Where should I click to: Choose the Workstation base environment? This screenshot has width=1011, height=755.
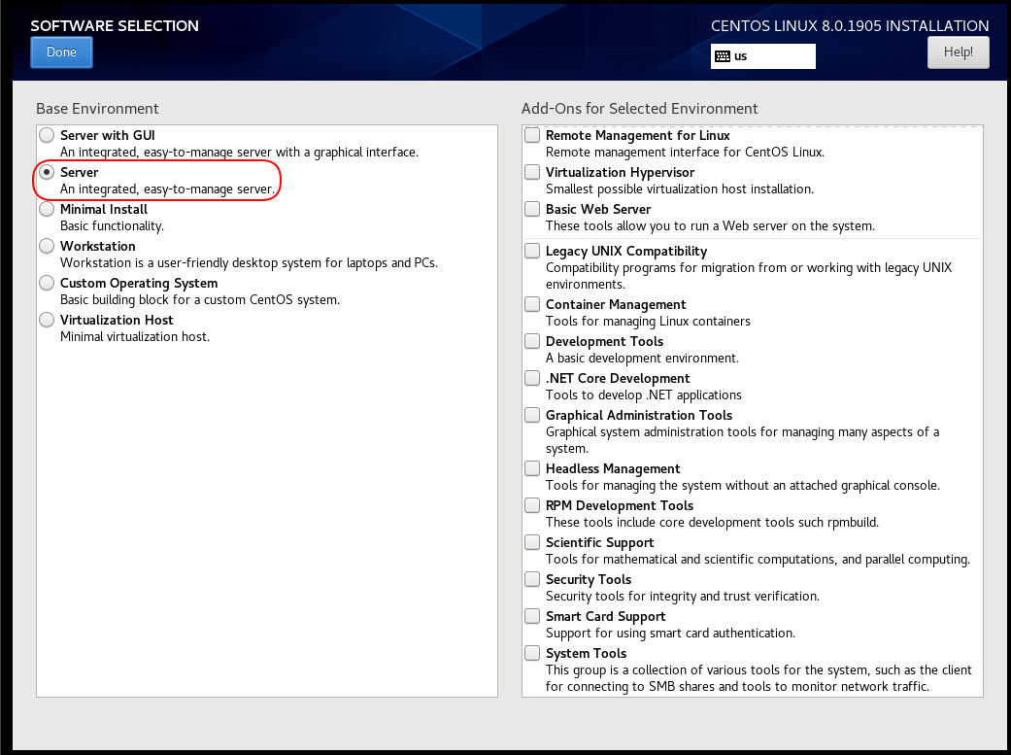click(46, 246)
